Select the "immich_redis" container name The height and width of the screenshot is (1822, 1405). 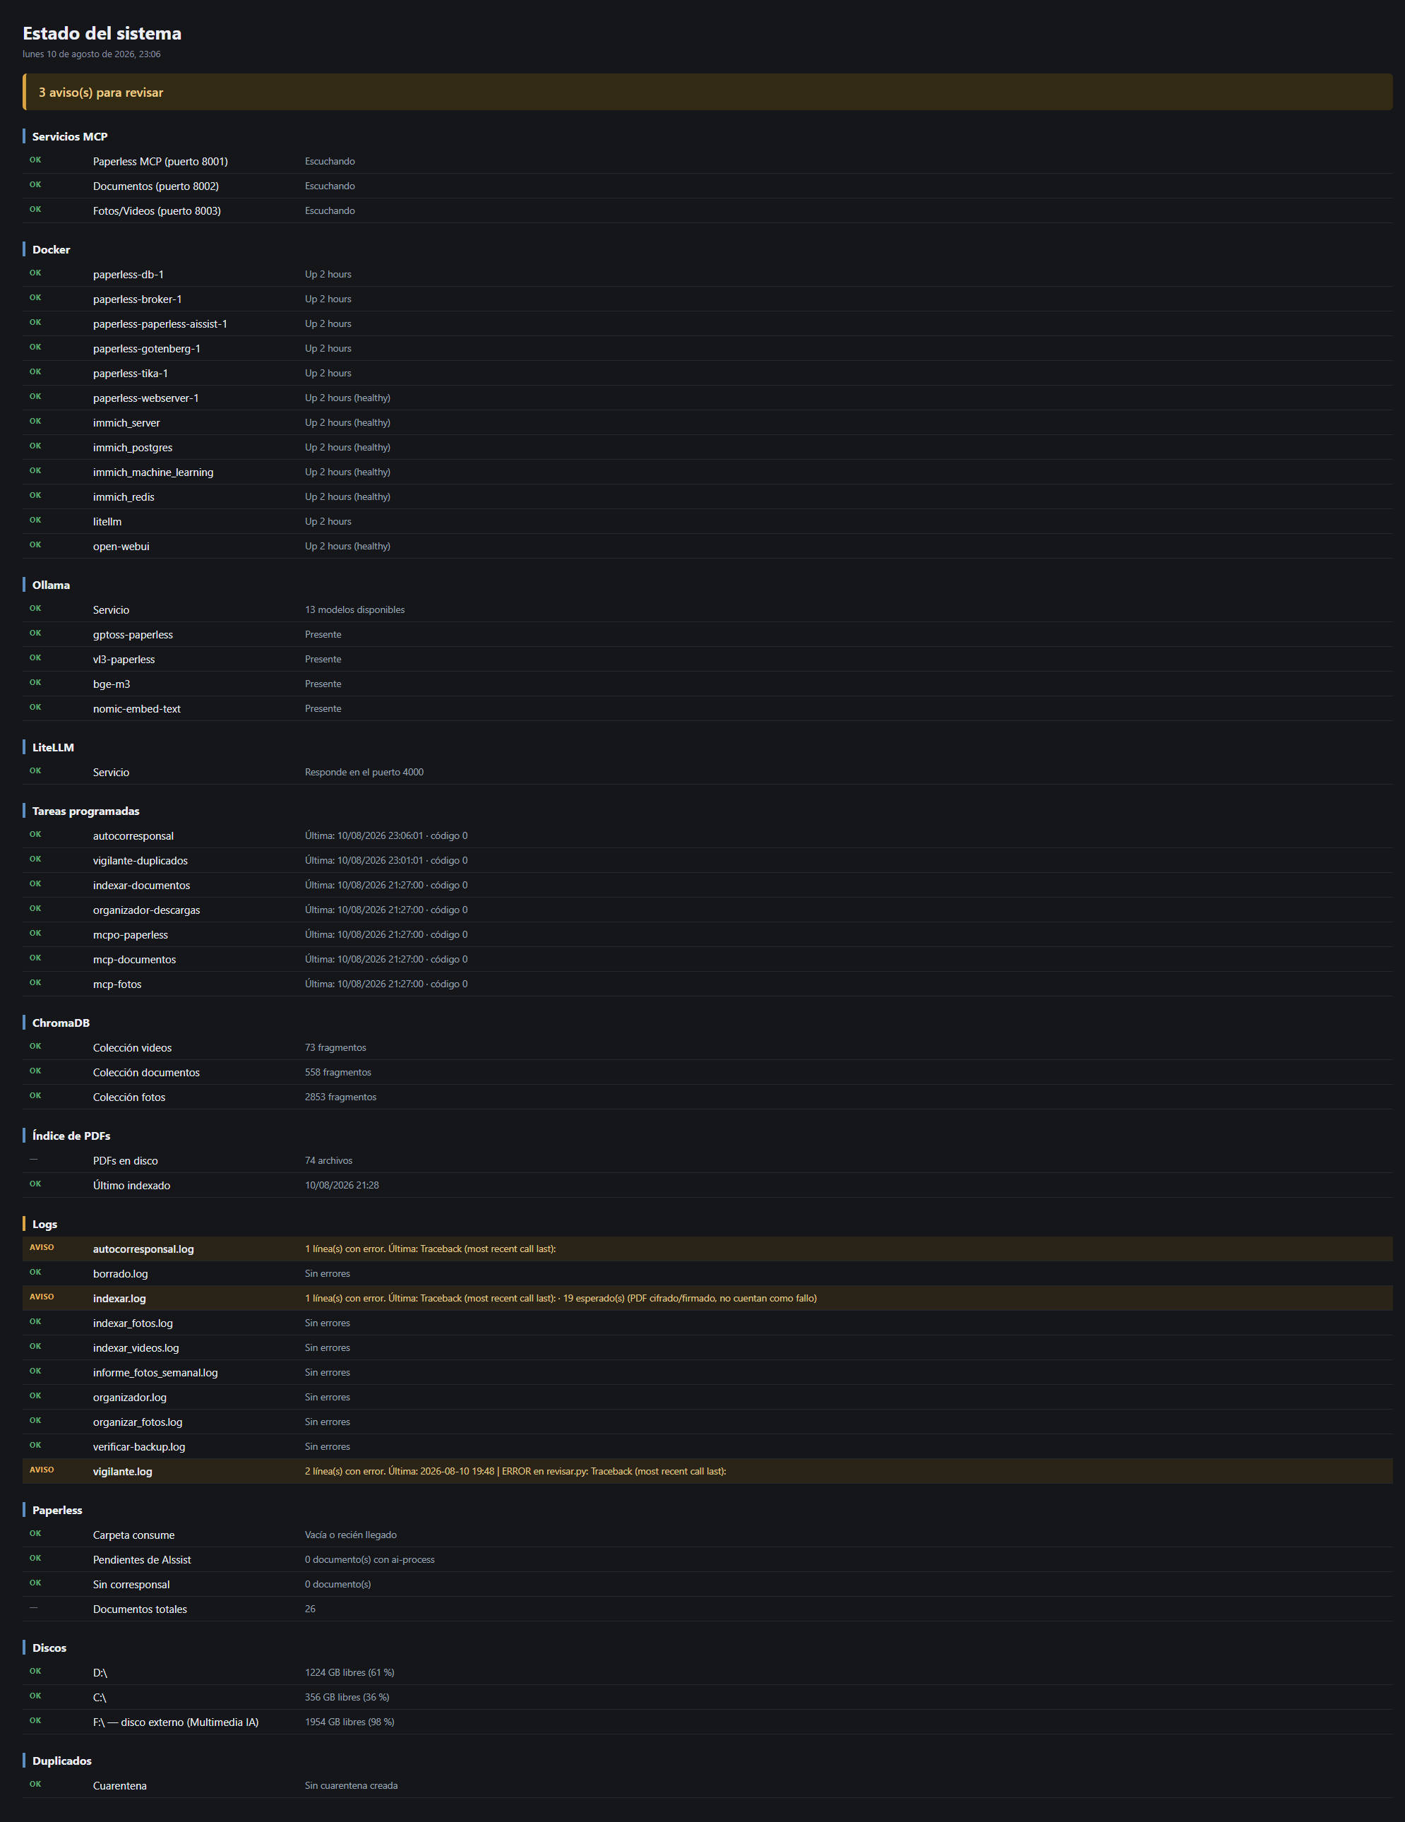[x=124, y=497]
